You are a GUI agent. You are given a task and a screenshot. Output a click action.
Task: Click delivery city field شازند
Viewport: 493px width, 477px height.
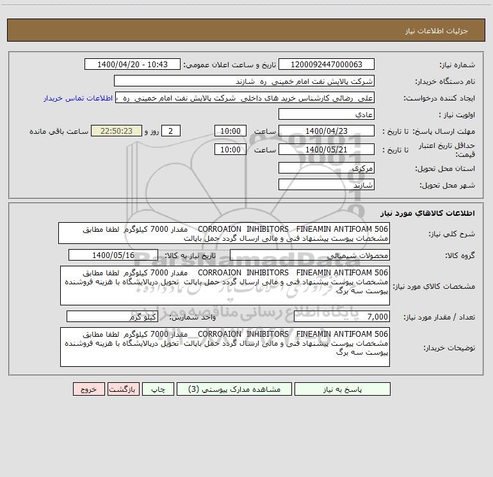(327, 184)
